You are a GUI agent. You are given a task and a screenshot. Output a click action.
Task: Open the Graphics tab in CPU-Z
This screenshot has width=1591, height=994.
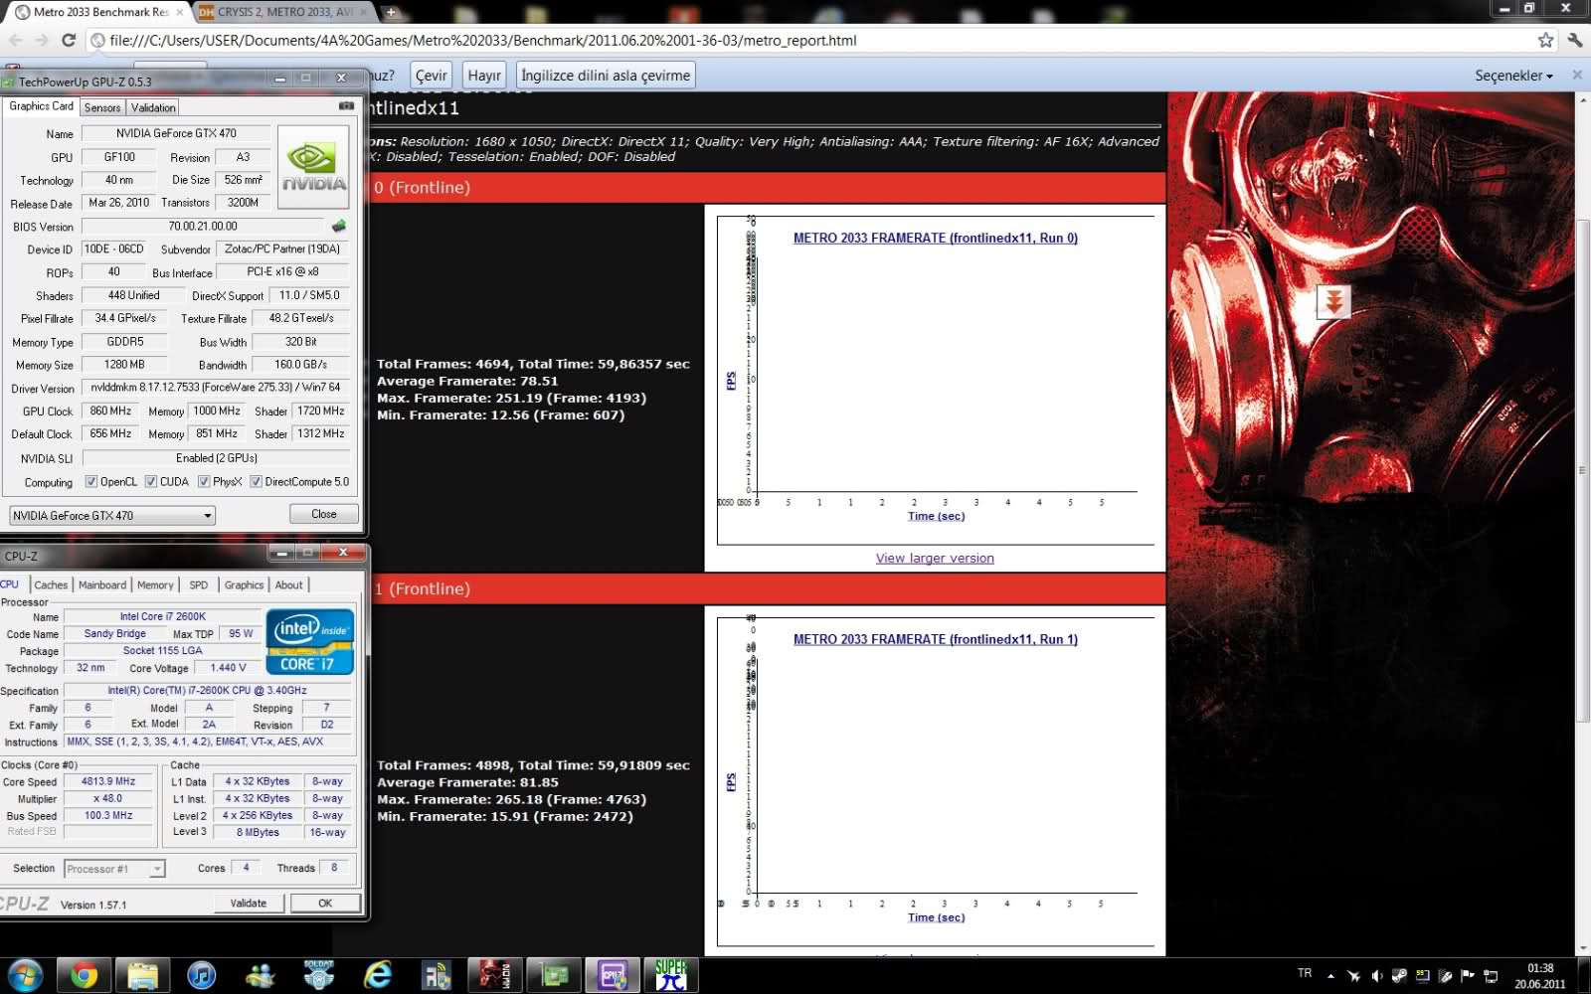point(244,585)
